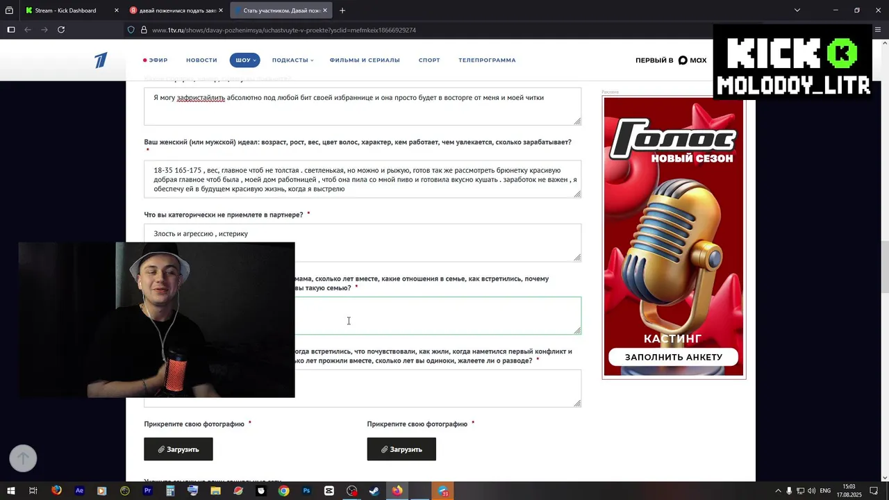Viewport: 889px width, 500px height.
Task: Open After Effects from the taskbar
Action: tap(79, 490)
